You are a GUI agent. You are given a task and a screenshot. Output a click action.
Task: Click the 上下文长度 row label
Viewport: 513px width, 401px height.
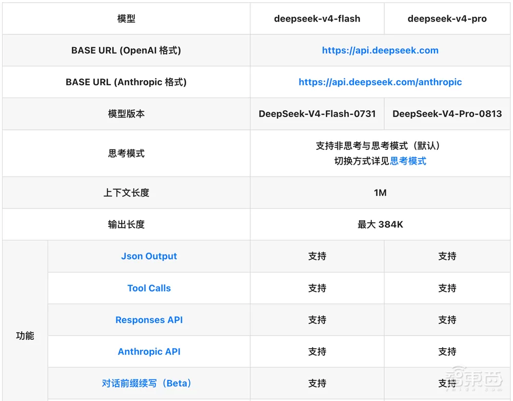pyautogui.click(x=126, y=193)
